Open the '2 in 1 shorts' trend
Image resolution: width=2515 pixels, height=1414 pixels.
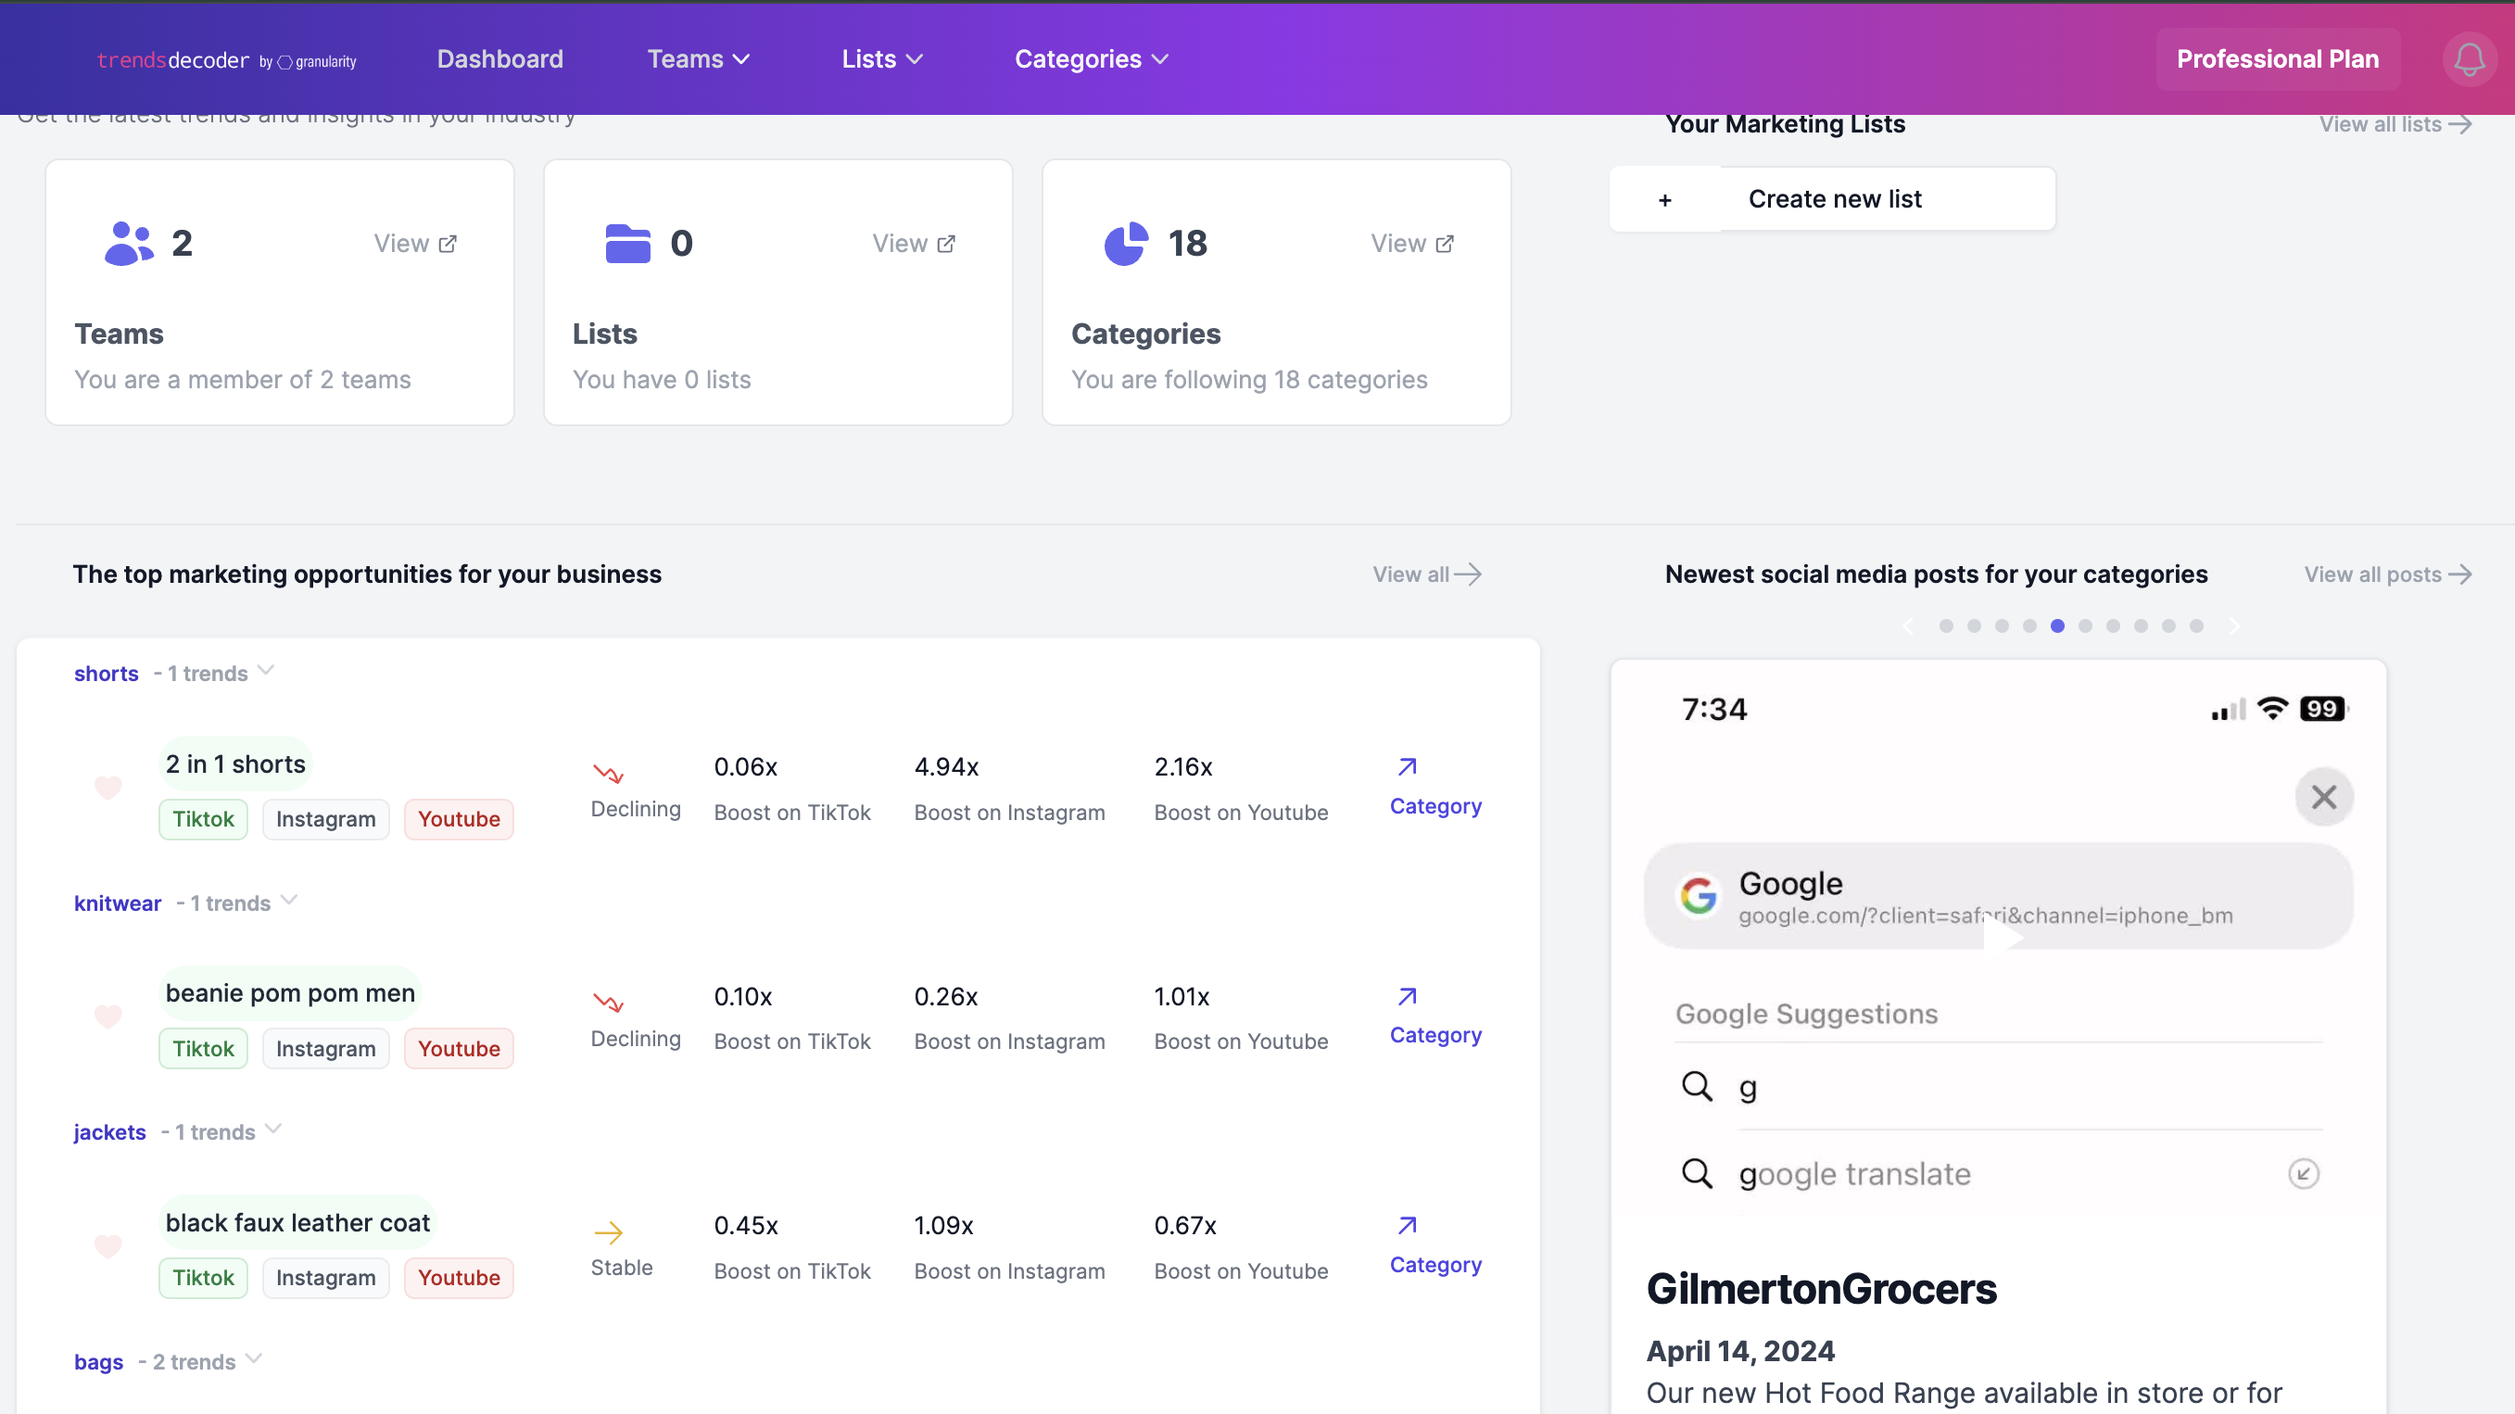click(x=235, y=764)
